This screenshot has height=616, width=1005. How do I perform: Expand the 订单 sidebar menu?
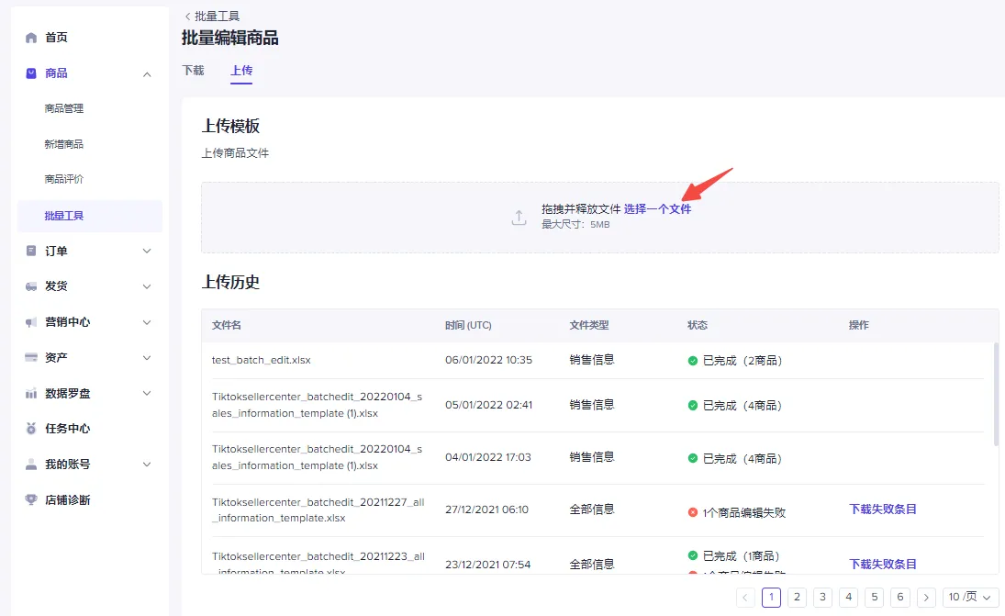146,251
